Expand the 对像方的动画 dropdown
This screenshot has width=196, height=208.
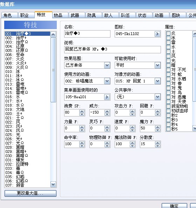157,81
